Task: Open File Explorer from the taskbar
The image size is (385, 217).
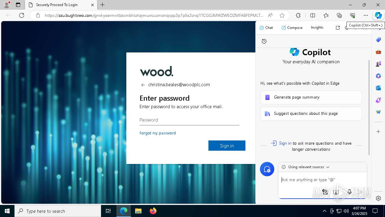Action: [138, 211]
